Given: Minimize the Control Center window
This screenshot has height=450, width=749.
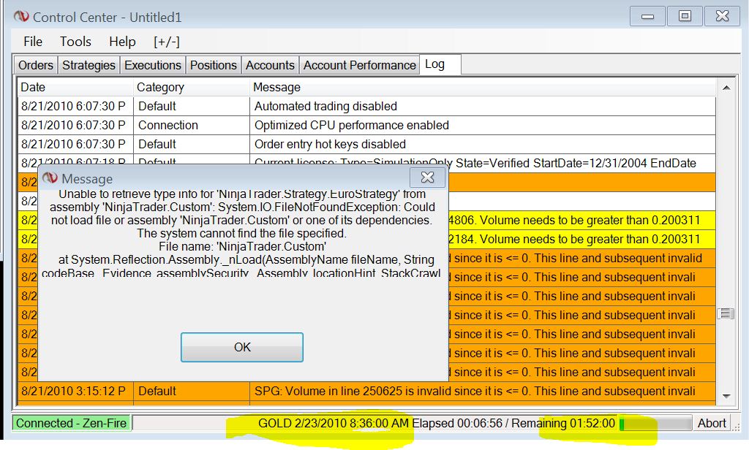Looking at the screenshot, I should 648,16.
